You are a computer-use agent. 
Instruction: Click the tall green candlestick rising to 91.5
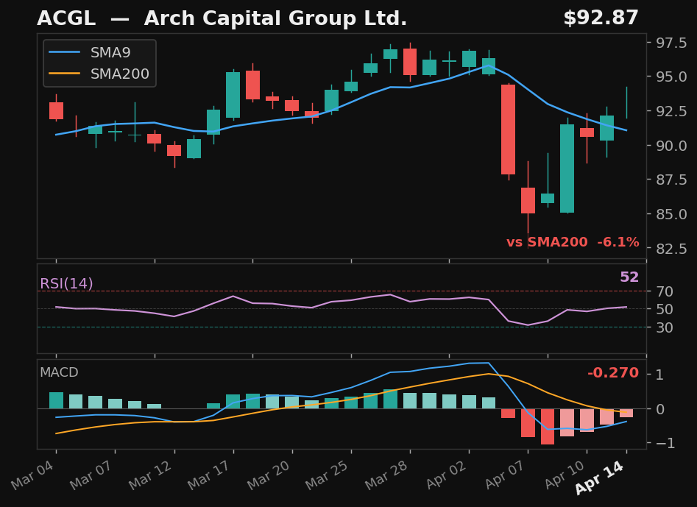[567, 169]
